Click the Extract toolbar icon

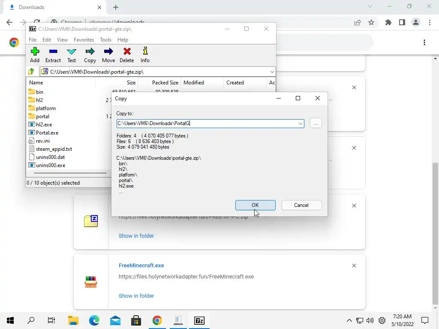pos(53,55)
